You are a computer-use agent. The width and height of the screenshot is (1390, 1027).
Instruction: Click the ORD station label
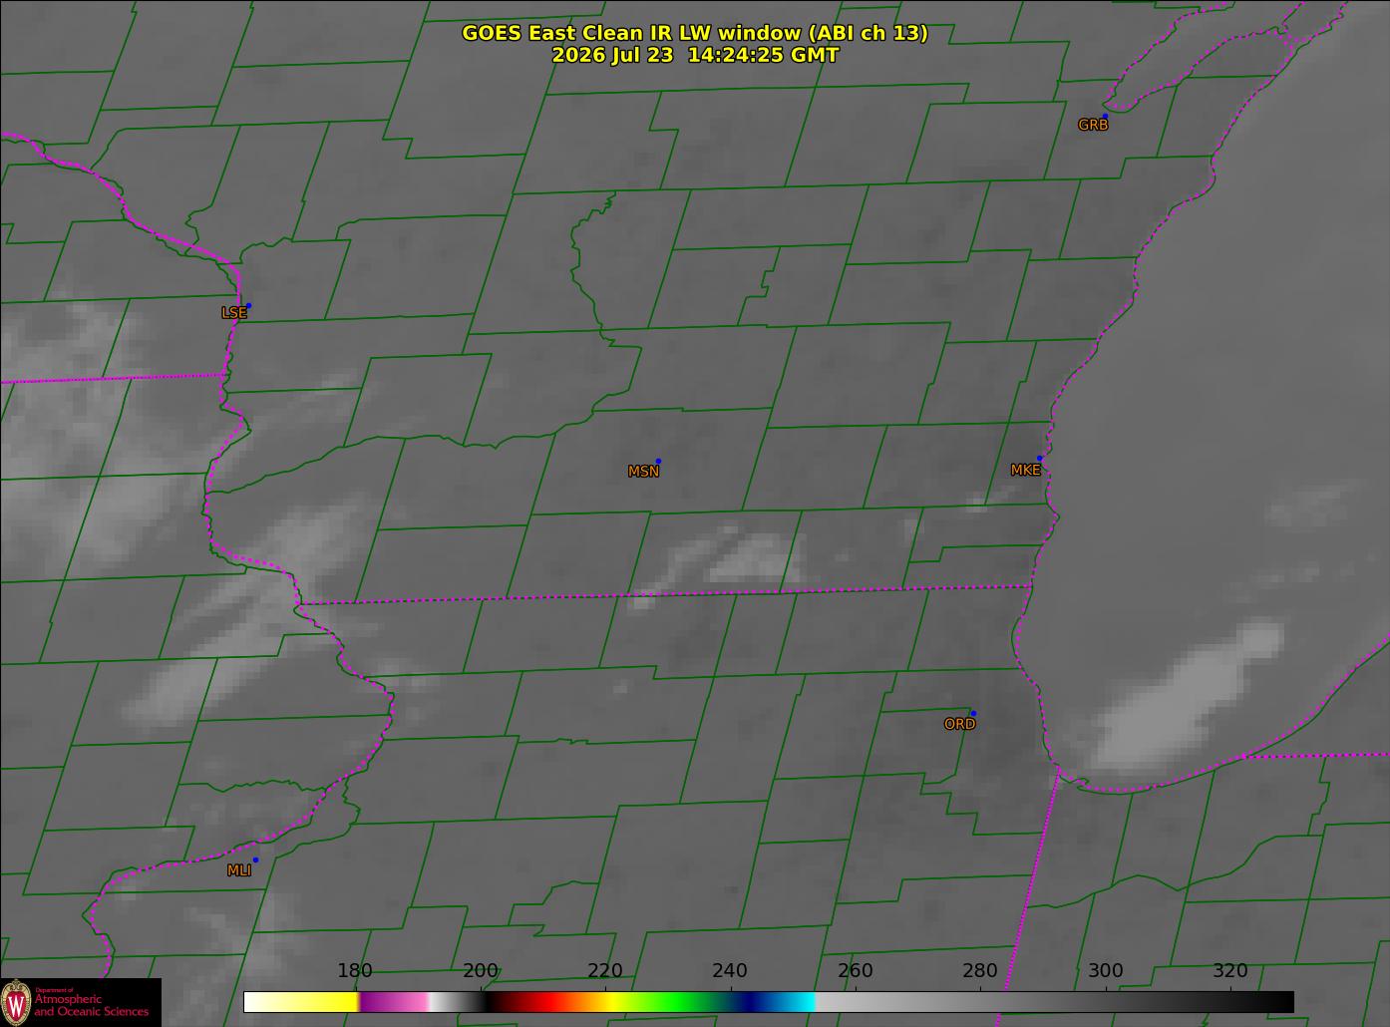click(959, 724)
